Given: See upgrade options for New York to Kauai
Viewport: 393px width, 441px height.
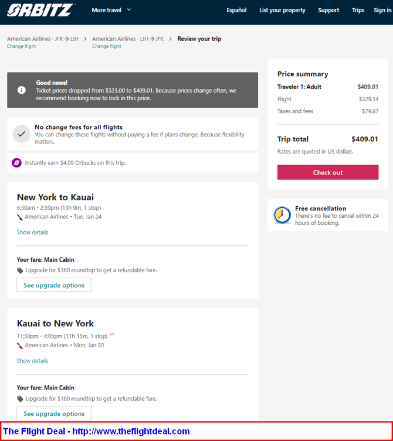Looking at the screenshot, I should pyautogui.click(x=54, y=285).
